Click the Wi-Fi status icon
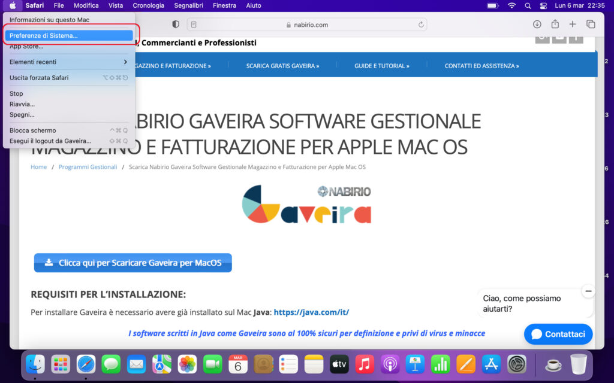This screenshot has width=614, height=383. [x=511, y=5]
